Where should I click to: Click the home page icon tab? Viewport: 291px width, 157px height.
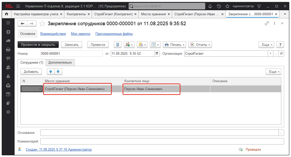coord(6,14)
